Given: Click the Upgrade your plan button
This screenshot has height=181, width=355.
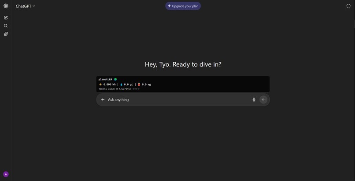Looking at the screenshot, I should coord(183,6).
